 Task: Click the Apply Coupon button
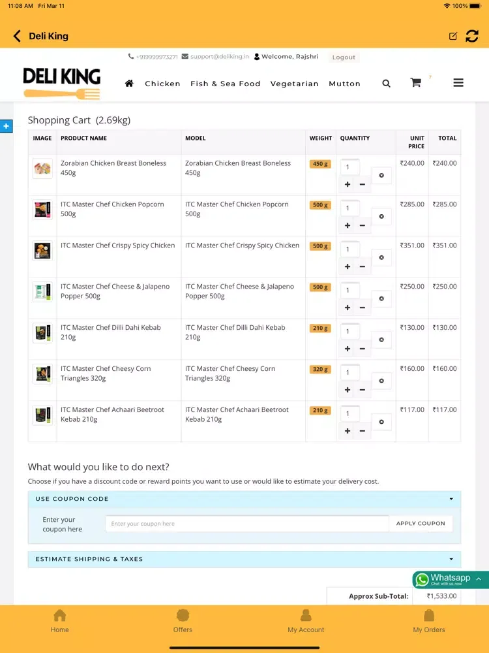421,524
